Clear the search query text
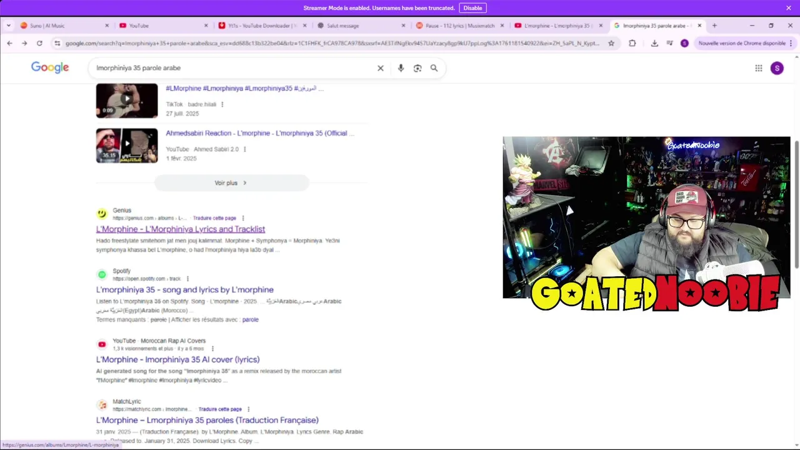This screenshot has width=800, height=450. point(380,68)
